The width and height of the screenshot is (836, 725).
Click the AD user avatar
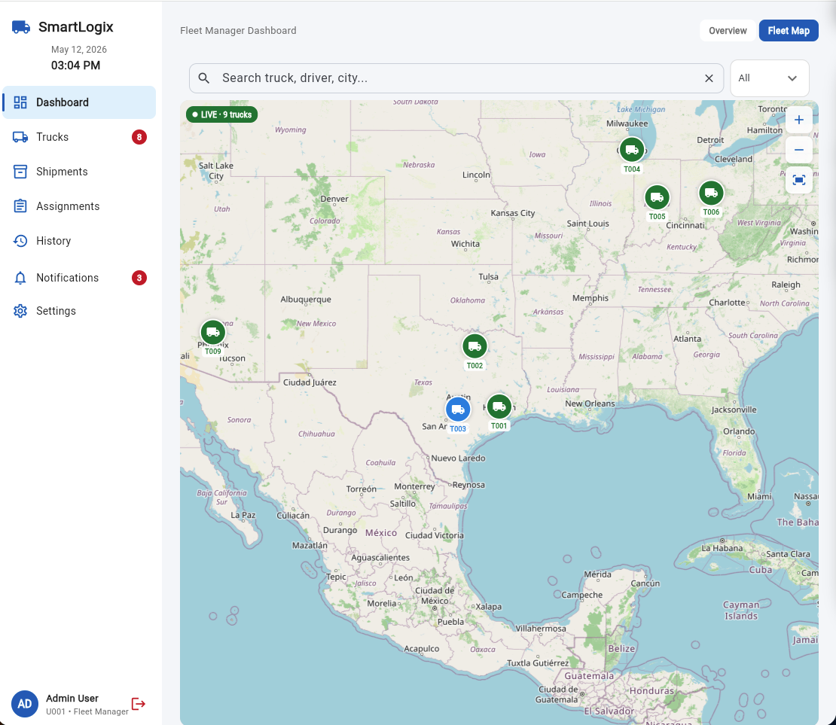pos(25,704)
